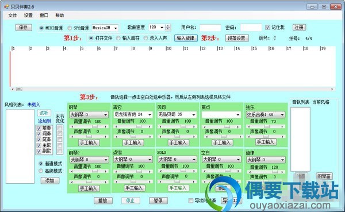Click the 停止 playback button
This screenshot has width=345, height=212.
click(x=131, y=200)
